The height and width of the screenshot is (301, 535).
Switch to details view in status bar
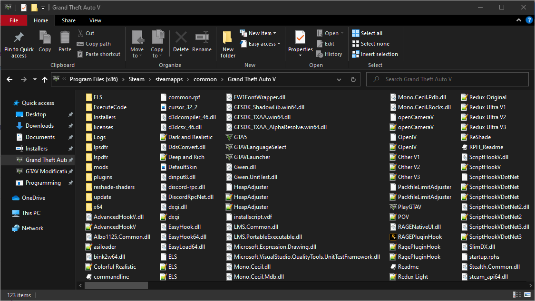(x=516, y=295)
